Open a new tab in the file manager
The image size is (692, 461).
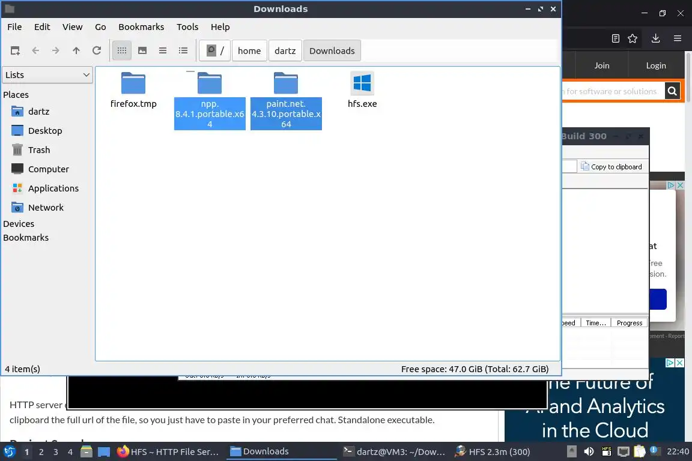(15, 51)
